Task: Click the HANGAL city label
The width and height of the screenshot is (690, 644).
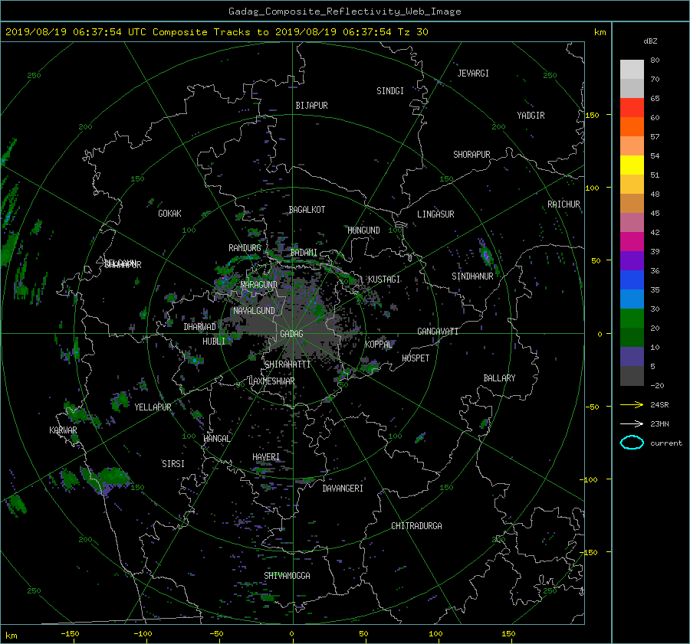Action: [x=216, y=439]
